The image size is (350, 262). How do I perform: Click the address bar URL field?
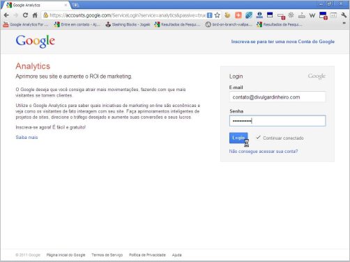point(128,15)
